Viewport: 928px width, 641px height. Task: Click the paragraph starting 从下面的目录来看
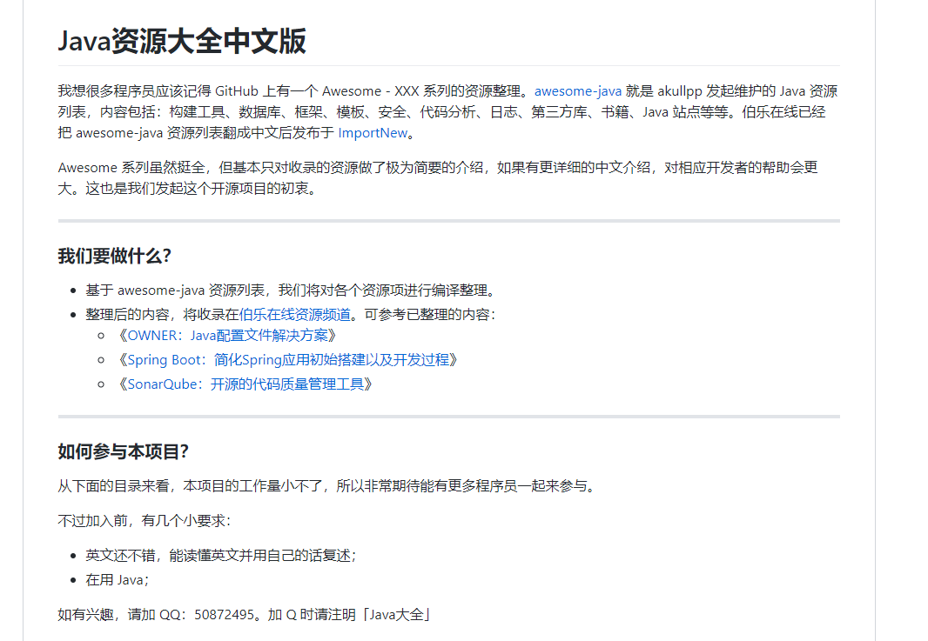(327, 486)
